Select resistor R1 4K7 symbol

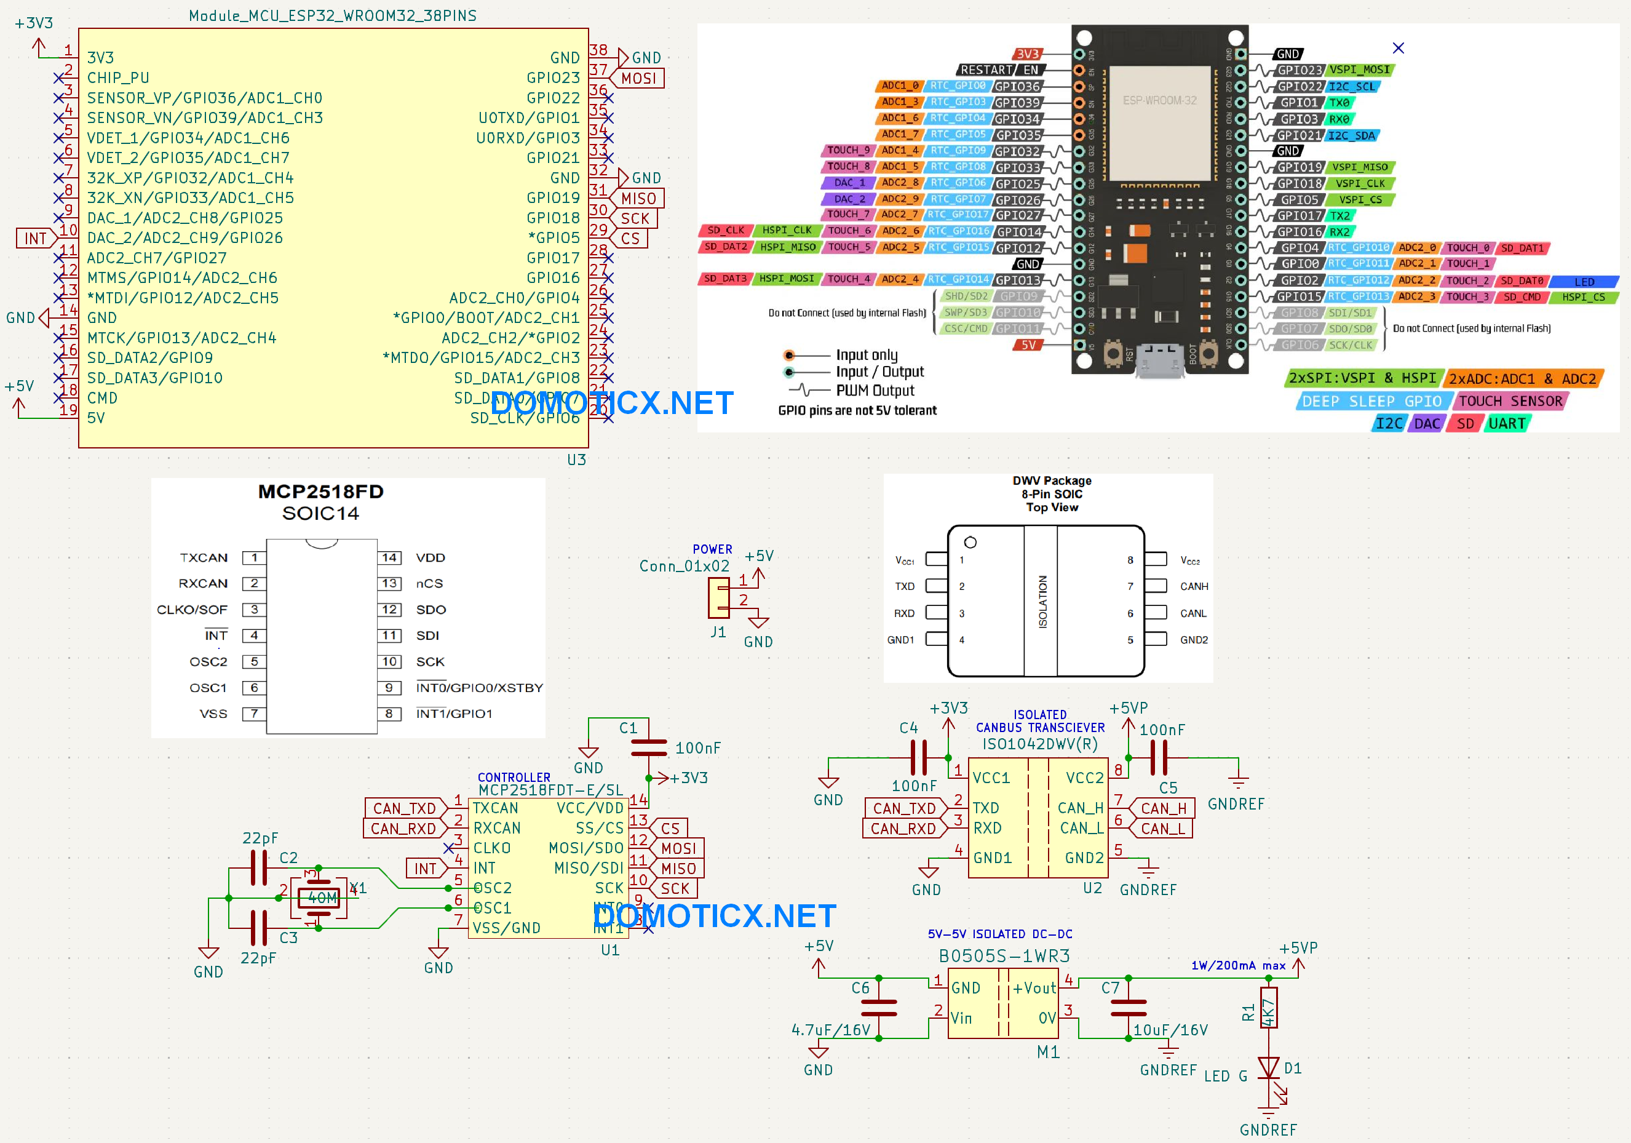tap(1269, 1008)
